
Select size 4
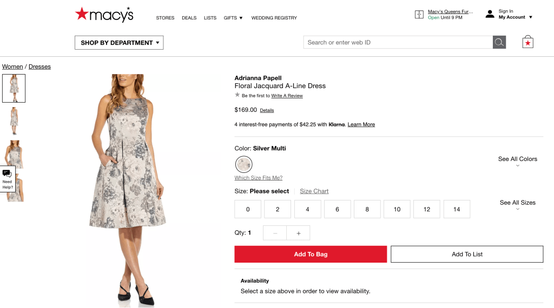[307, 209]
